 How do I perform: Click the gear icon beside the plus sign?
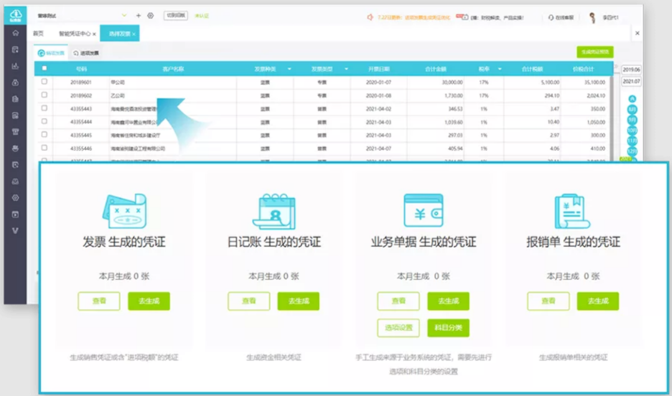(x=151, y=16)
